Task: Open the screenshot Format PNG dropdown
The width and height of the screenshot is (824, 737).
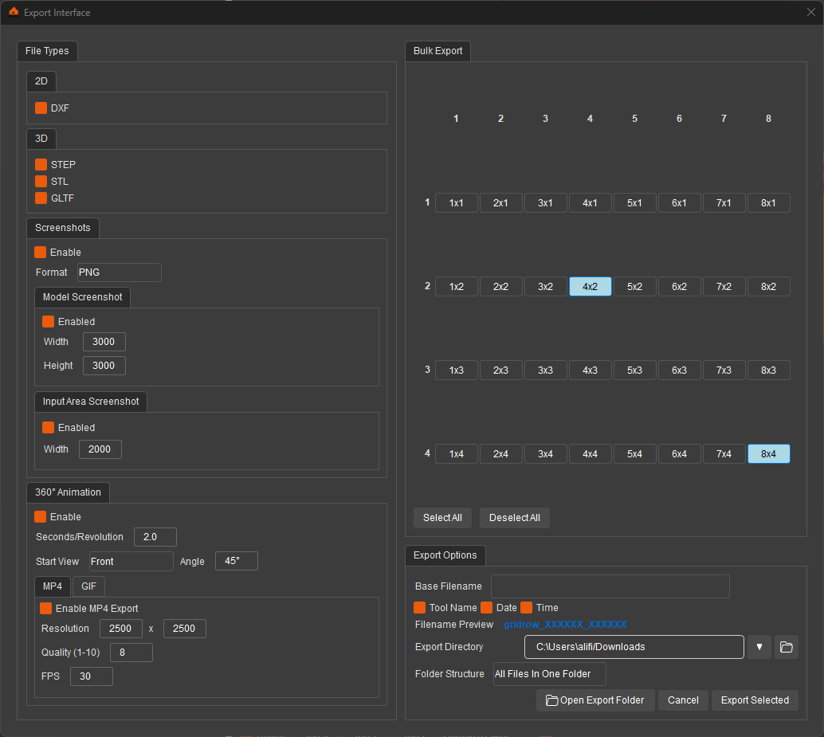Action: [x=119, y=272]
